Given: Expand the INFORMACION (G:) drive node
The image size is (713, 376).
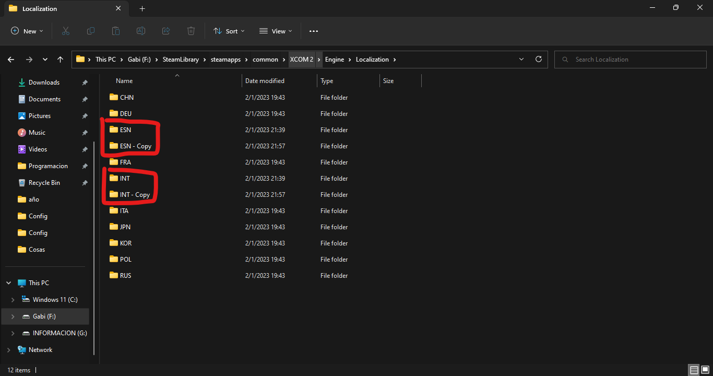Looking at the screenshot, I should [13, 333].
